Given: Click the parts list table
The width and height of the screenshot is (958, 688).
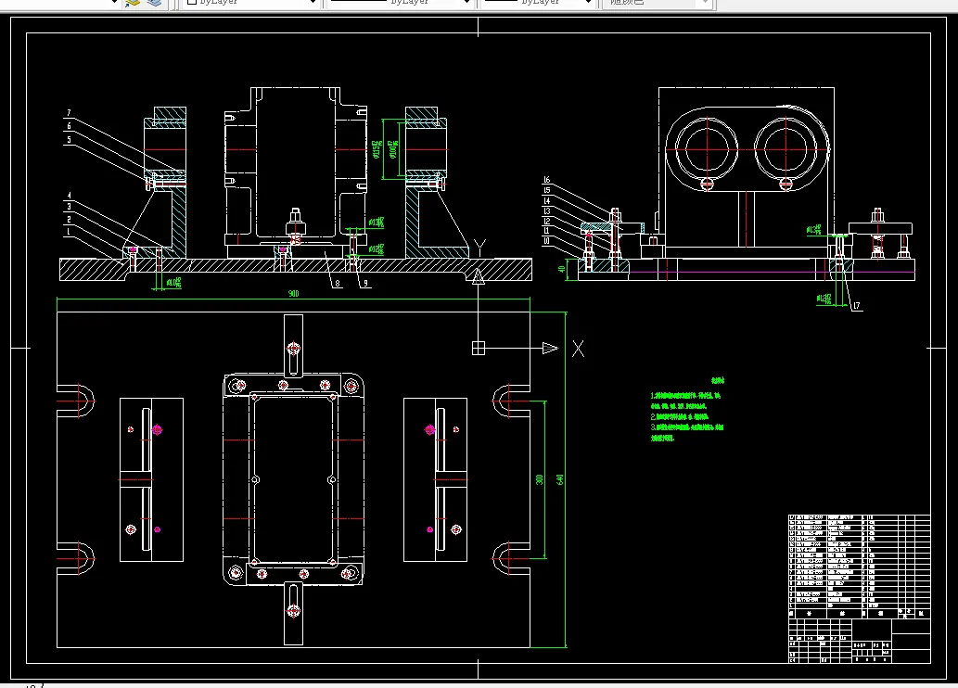Looking at the screenshot, I should click(860, 560).
